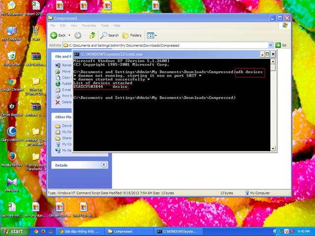Click cmd window scroll down arrow
This screenshot has width=315, height=236.
pos(273,148)
